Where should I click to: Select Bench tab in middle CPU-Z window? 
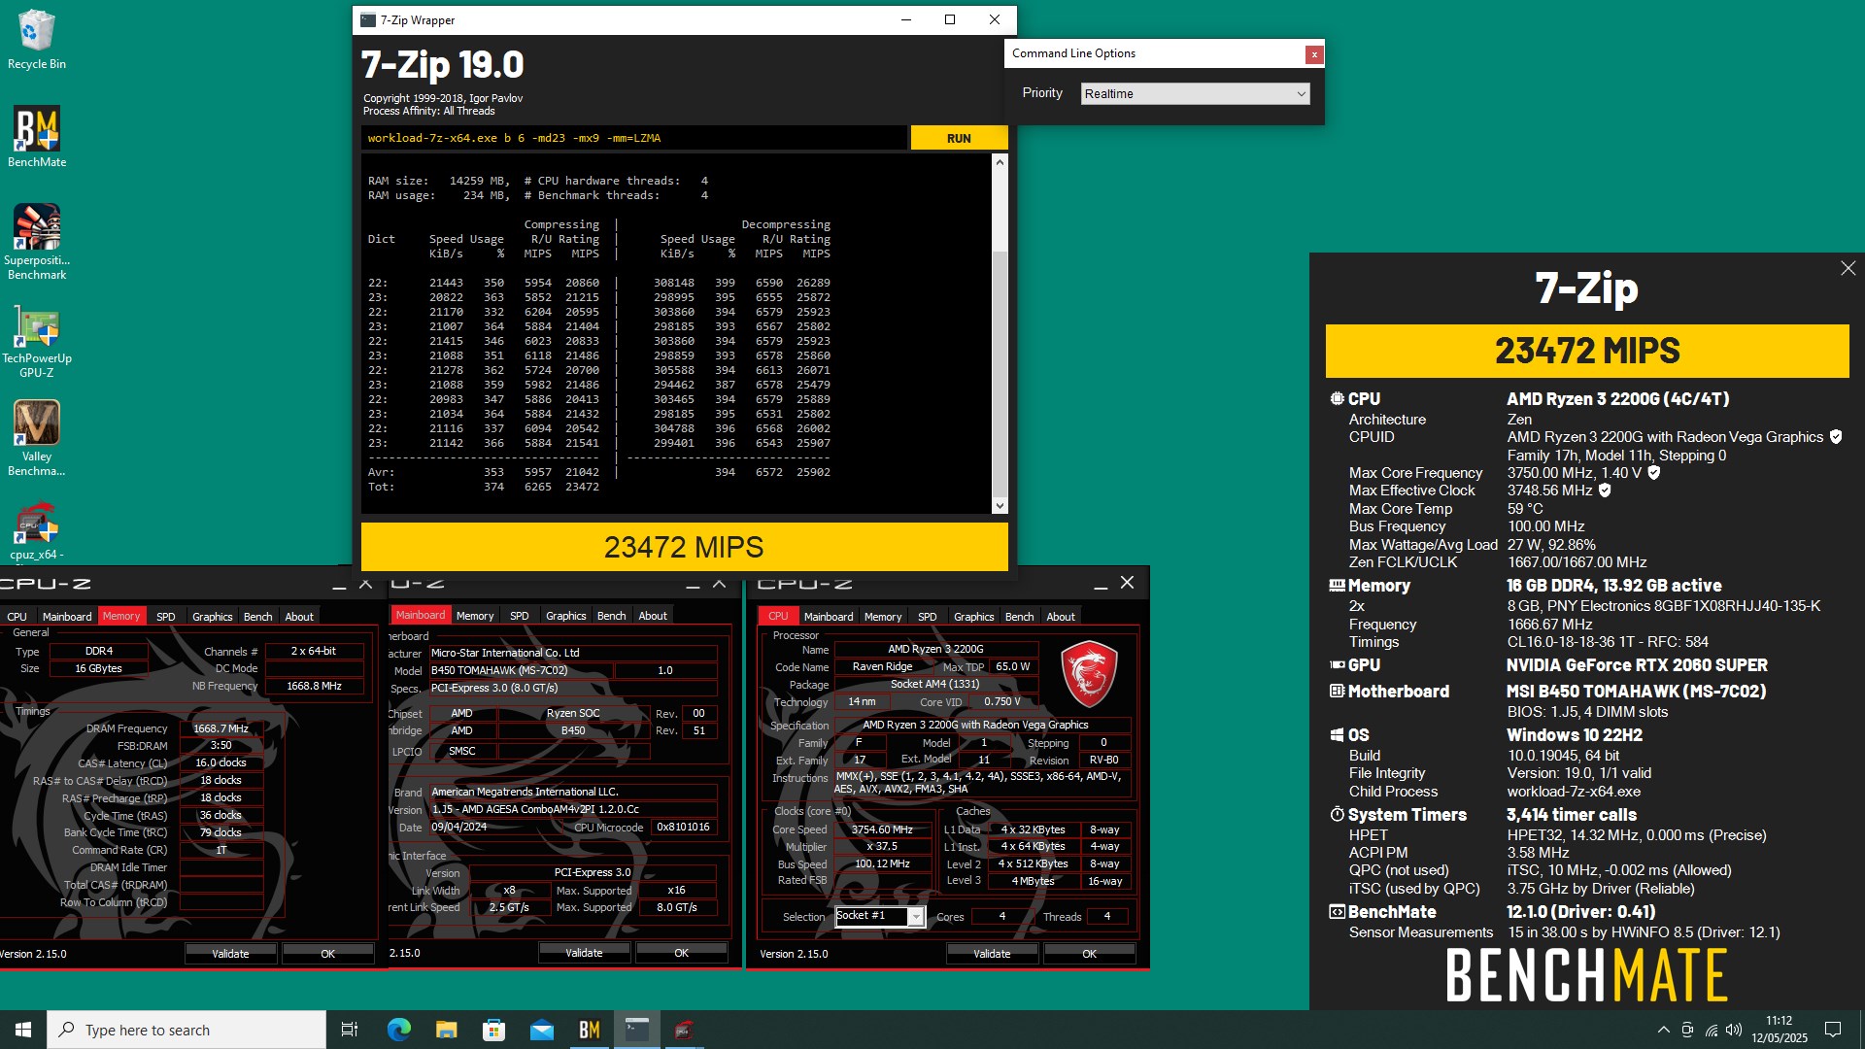611,616
